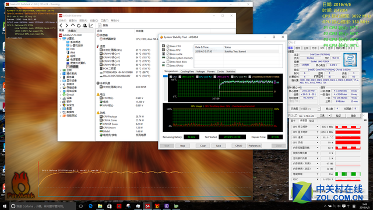Toggle the Stress system memory checkbox

pos(168,58)
